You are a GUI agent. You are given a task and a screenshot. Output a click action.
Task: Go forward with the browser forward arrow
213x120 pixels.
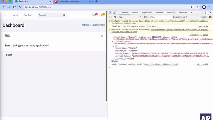(x=9, y=7)
